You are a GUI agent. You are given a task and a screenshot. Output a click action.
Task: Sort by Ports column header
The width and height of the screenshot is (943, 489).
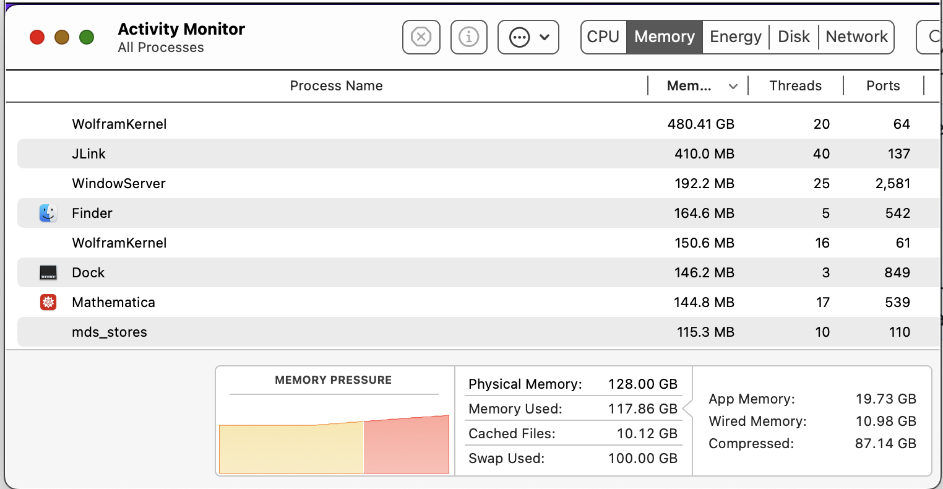point(883,86)
